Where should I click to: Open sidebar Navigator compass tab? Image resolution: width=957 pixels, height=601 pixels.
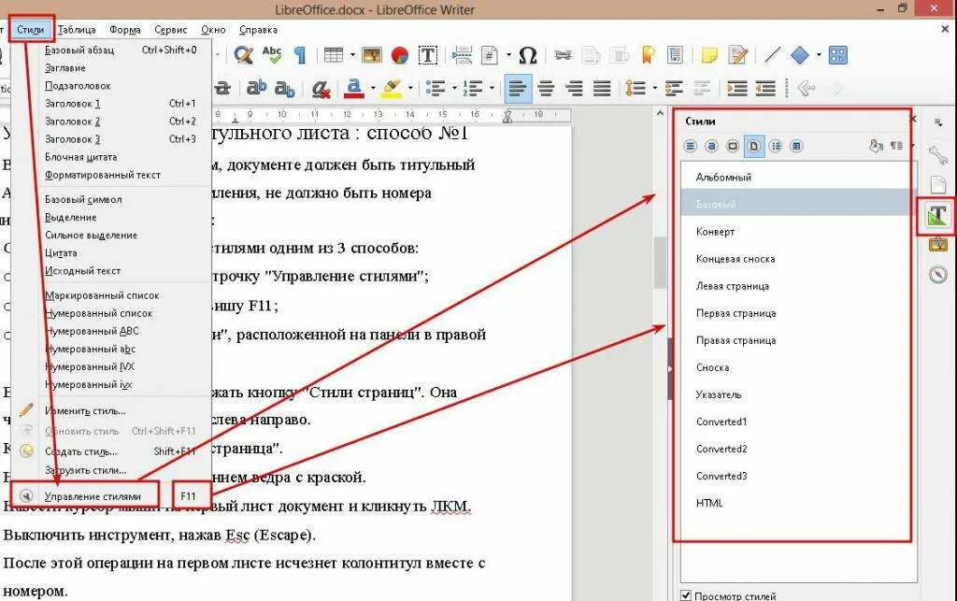click(x=937, y=275)
